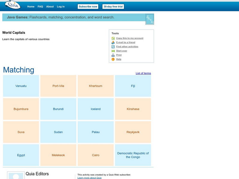Select the Kinshasa card
Image resolution: width=239 pixels, height=179 pixels.
[133, 109]
